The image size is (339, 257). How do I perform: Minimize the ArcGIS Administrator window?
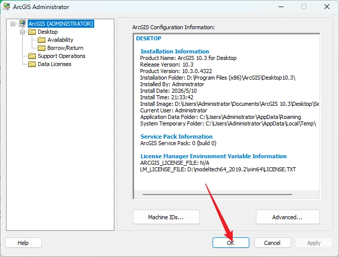281,7
